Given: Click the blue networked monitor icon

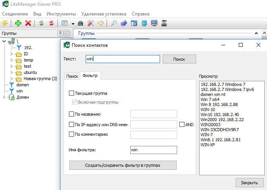Looking at the screenshot, I should click(144, 23).
